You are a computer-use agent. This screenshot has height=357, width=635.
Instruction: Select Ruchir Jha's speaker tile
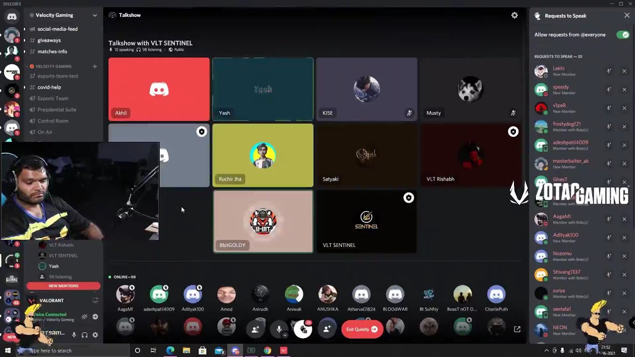click(x=263, y=155)
